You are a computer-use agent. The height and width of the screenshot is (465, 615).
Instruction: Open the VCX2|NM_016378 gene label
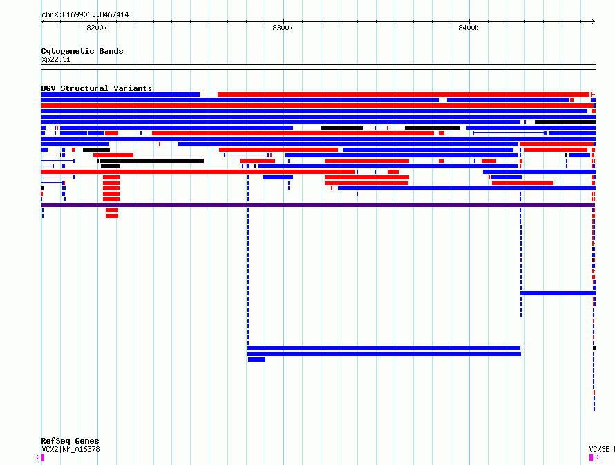coord(70,449)
